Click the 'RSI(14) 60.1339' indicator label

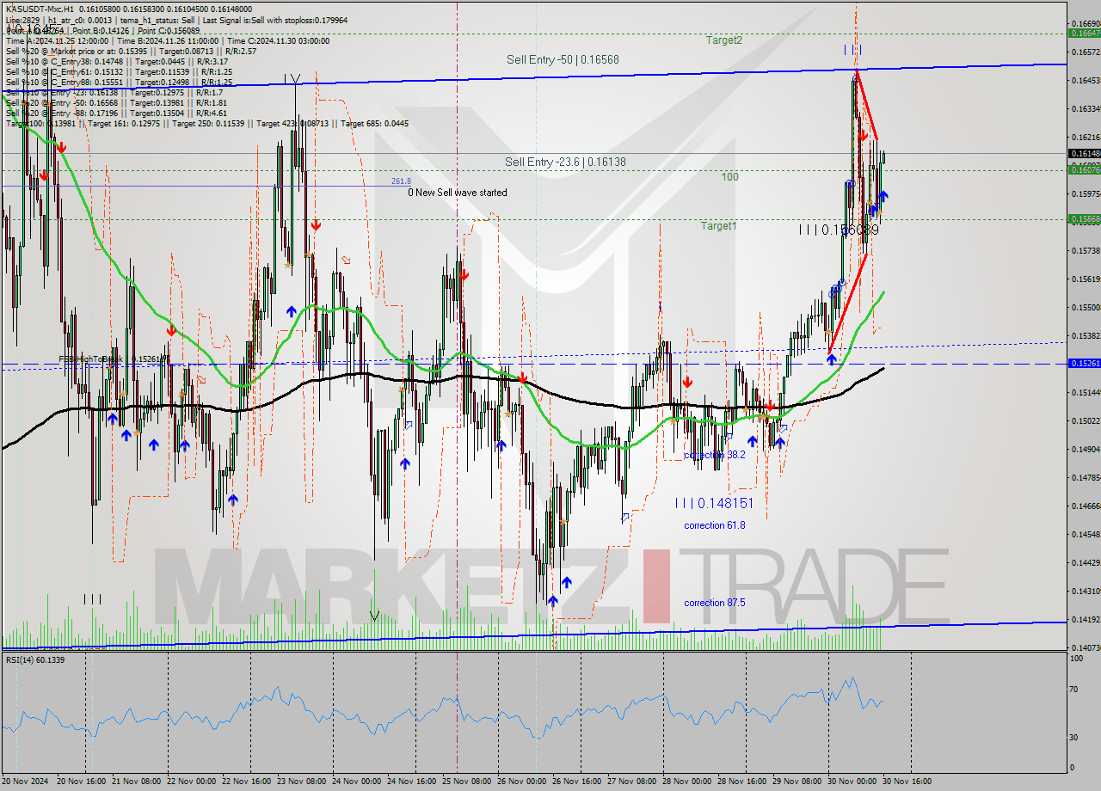[35, 659]
